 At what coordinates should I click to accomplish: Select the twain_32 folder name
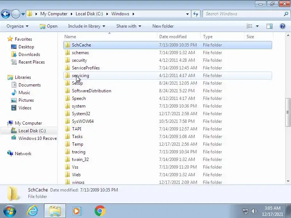pyautogui.click(x=80, y=160)
